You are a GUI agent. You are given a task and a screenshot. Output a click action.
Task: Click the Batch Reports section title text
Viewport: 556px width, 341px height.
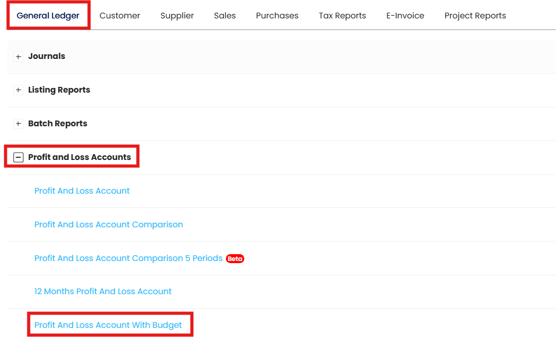tap(58, 124)
